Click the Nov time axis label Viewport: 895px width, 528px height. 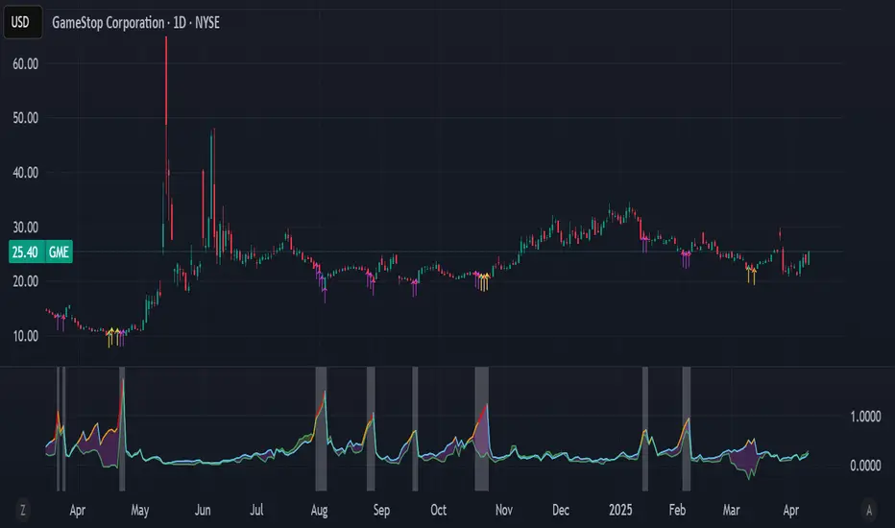click(503, 511)
